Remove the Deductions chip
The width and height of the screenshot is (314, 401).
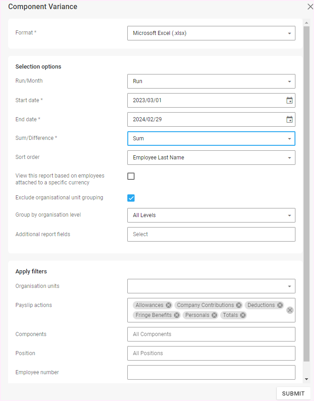[280, 305]
